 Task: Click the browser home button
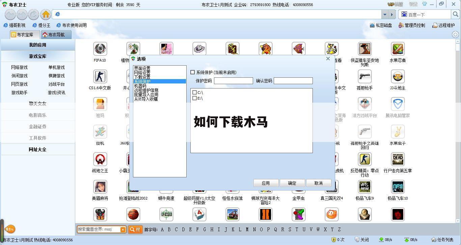tap(46, 14)
